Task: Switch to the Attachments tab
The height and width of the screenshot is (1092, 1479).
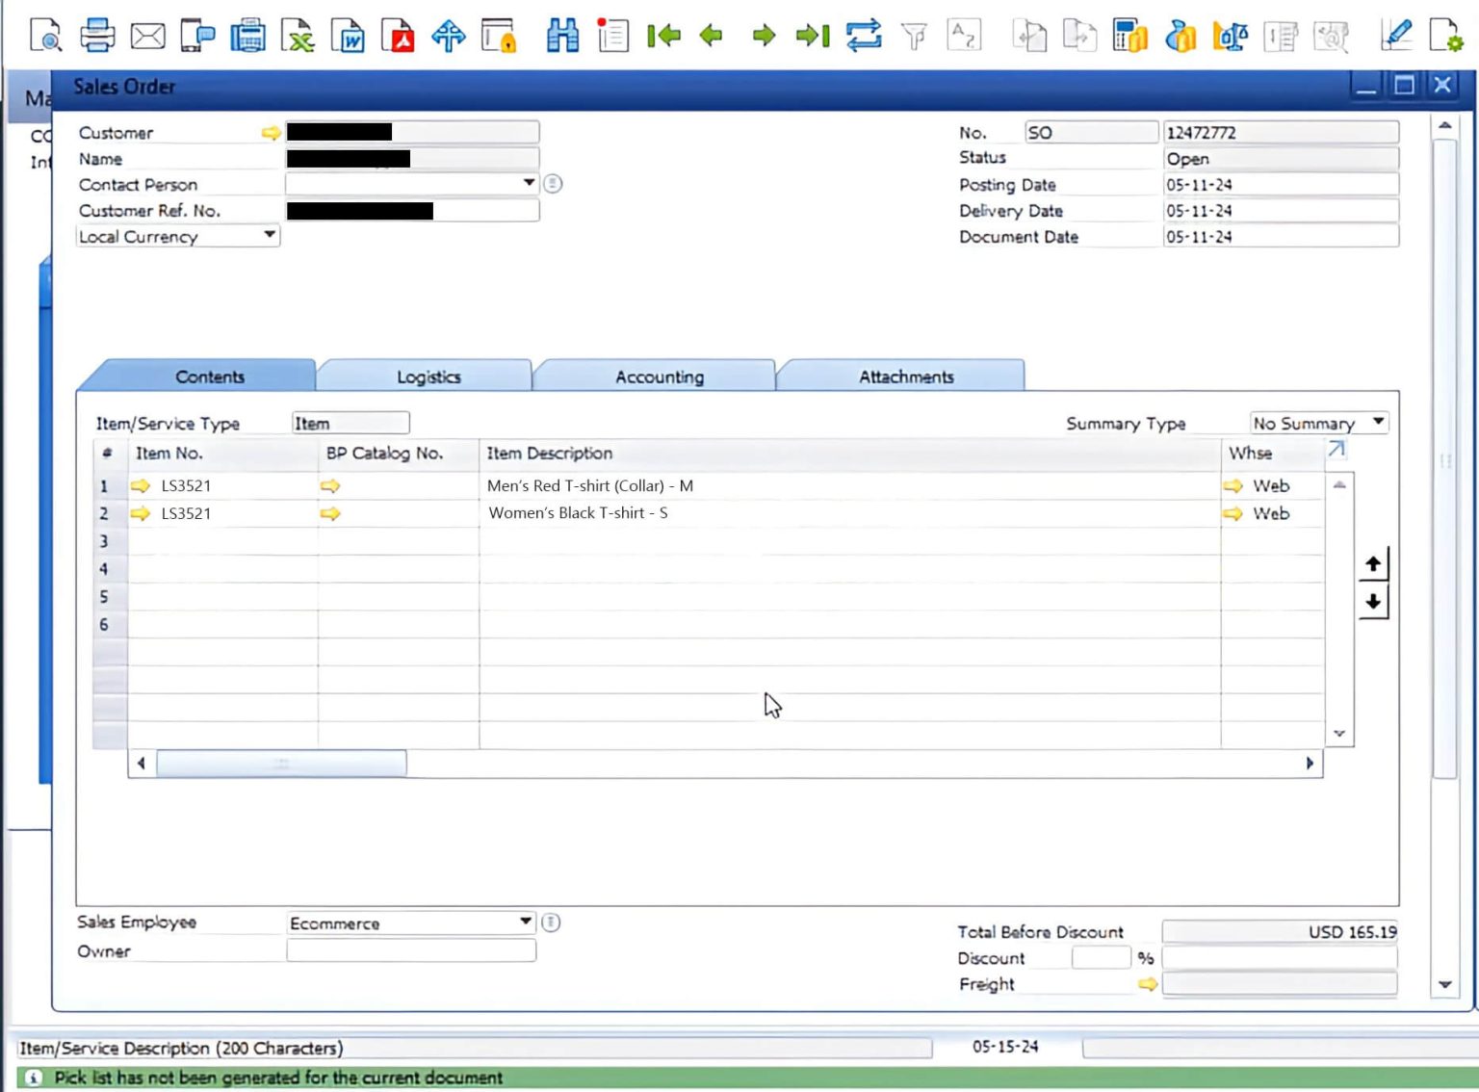Action: pos(904,377)
